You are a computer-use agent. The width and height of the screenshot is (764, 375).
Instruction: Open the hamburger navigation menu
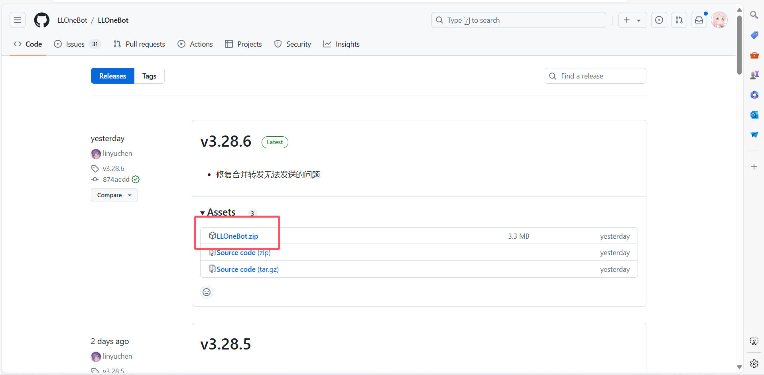18,20
